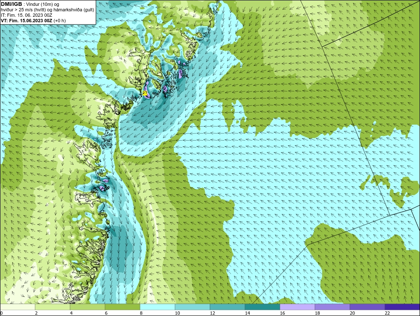Select the 16–18 m/s light purple swatch
Image resolution: width=420 pixels, height=316 pixels.
[297, 307]
